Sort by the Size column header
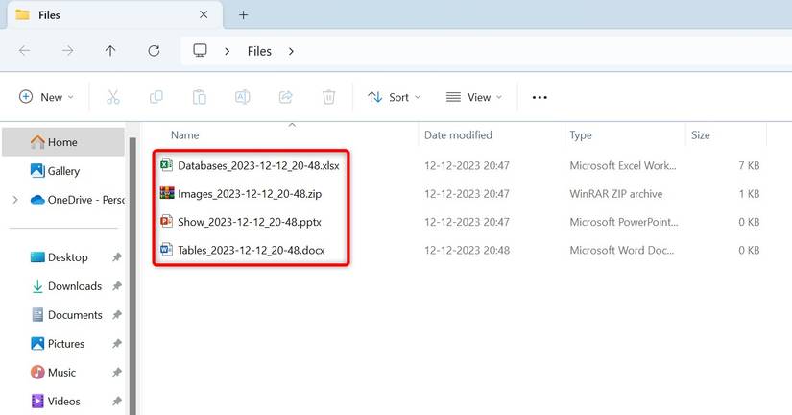Image resolution: width=792 pixels, height=415 pixels. [700, 134]
